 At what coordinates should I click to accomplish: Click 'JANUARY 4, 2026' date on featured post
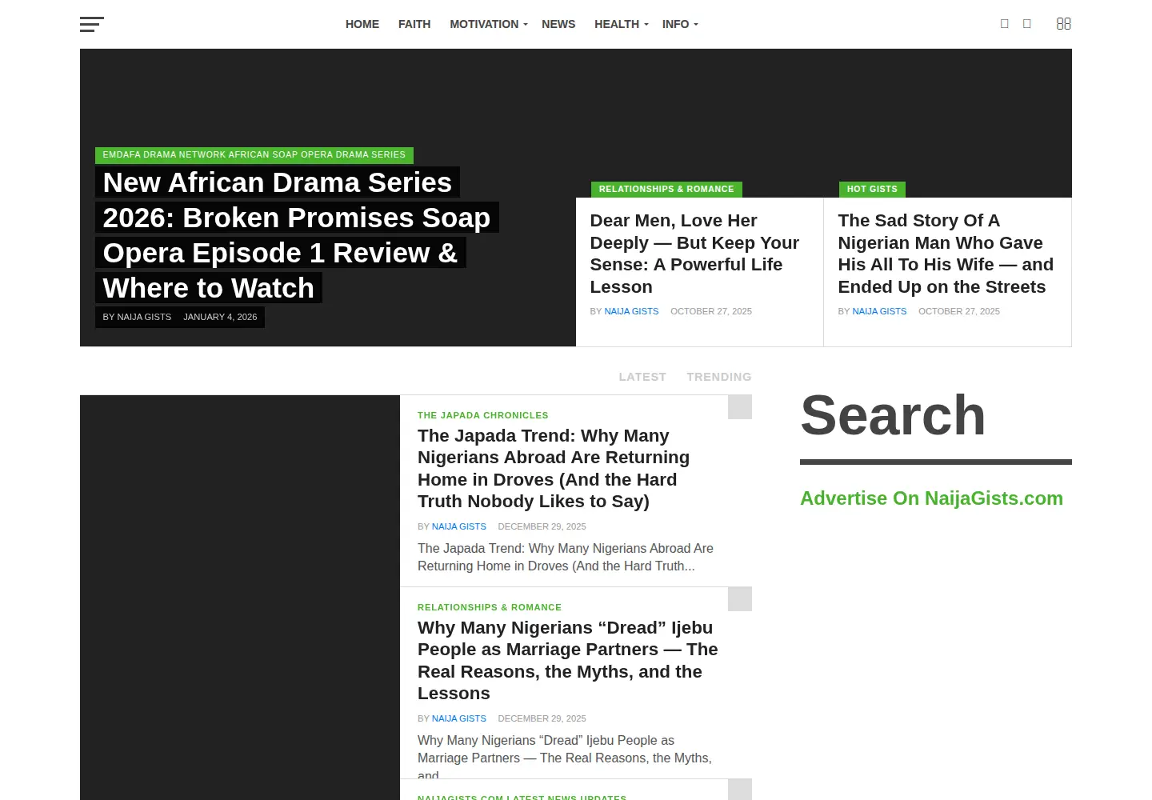pos(220,317)
